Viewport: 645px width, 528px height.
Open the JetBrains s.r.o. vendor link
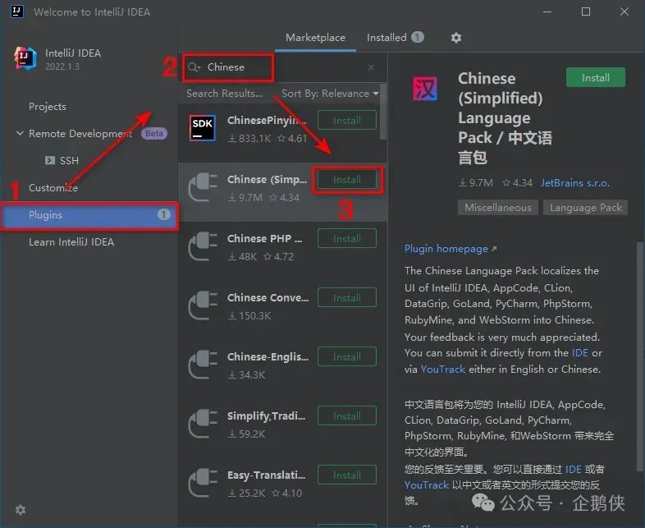(574, 183)
